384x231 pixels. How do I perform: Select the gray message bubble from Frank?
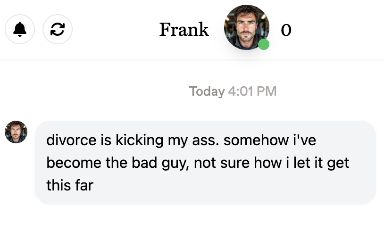[205, 162]
